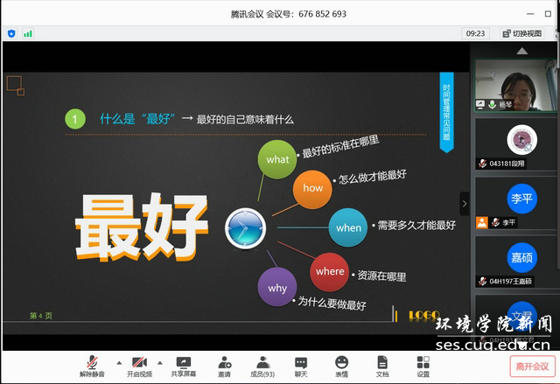The width and height of the screenshot is (560, 384).
Task: Open the chat (聊天) panel
Action: 301,366
